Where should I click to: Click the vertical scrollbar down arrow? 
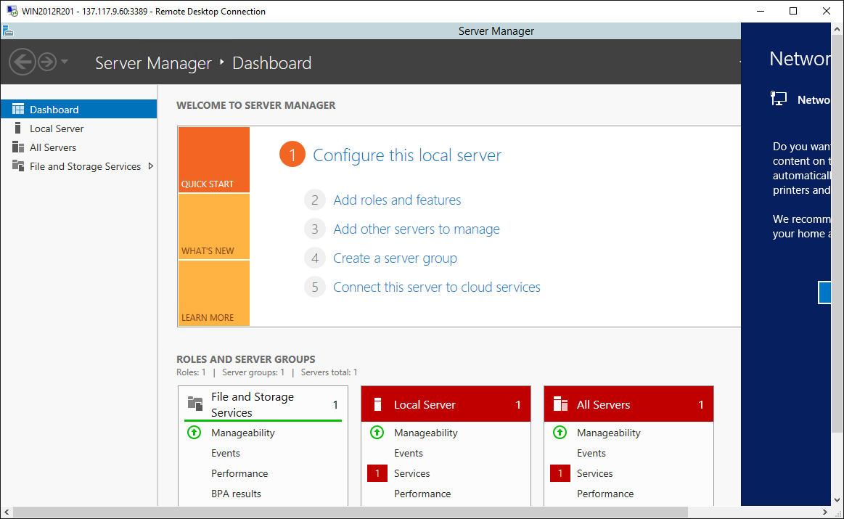click(x=837, y=499)
